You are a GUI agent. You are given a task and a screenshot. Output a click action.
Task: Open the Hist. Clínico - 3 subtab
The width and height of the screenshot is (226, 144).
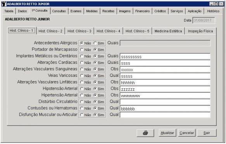[79, 31]
